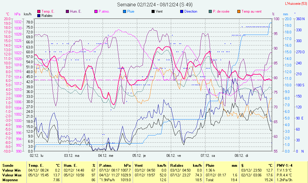308x183 pixels.
Task: Click the Hum. E. column header in table
Action: coord(70,166)
